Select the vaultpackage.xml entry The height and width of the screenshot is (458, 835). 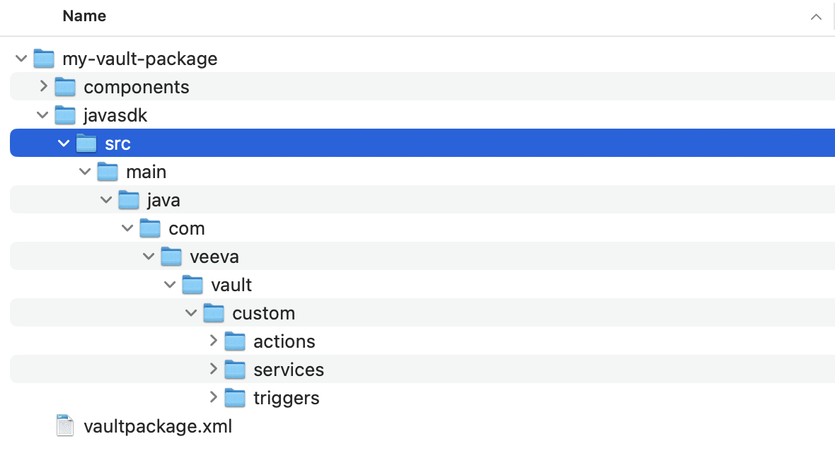point(158,425)
